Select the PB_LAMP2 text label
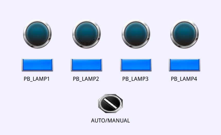The width and height of the screenshot is (221, 135). (x=86, y=79)
